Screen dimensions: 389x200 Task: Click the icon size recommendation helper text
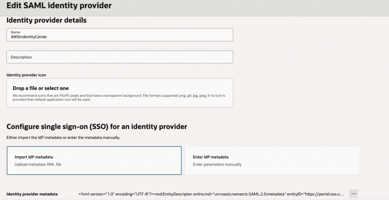point(119,98)
